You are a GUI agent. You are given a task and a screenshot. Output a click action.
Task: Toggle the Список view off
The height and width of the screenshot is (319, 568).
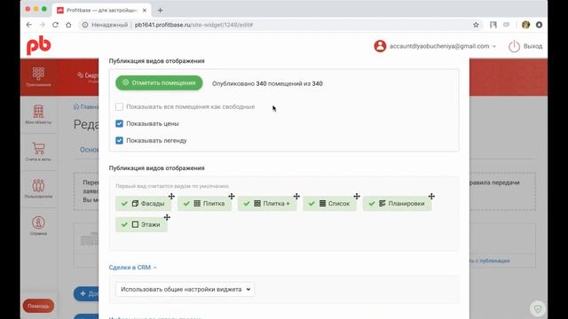329,204
